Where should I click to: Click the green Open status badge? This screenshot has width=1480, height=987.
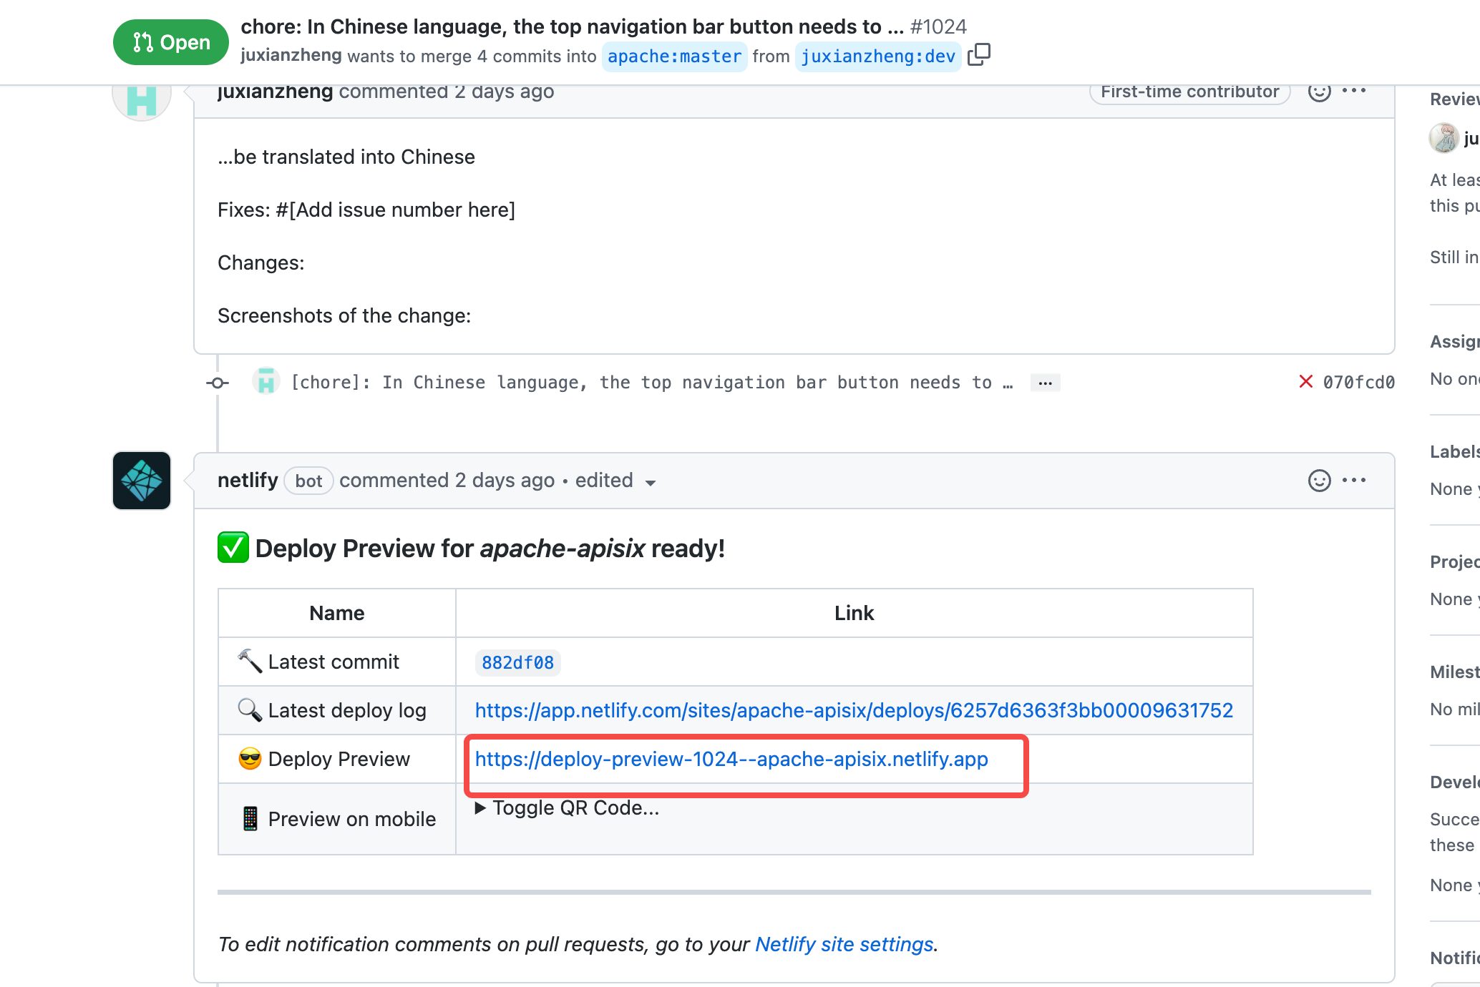(x=171, y=43)
